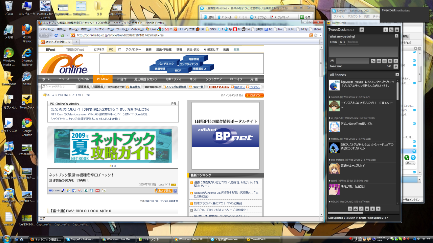Image resolution: width=433 pixels, height=243 pixels.
Task: Open the Mozilla Firefox desktop icon
Action: pyautogui.click(x=27, y=34)
